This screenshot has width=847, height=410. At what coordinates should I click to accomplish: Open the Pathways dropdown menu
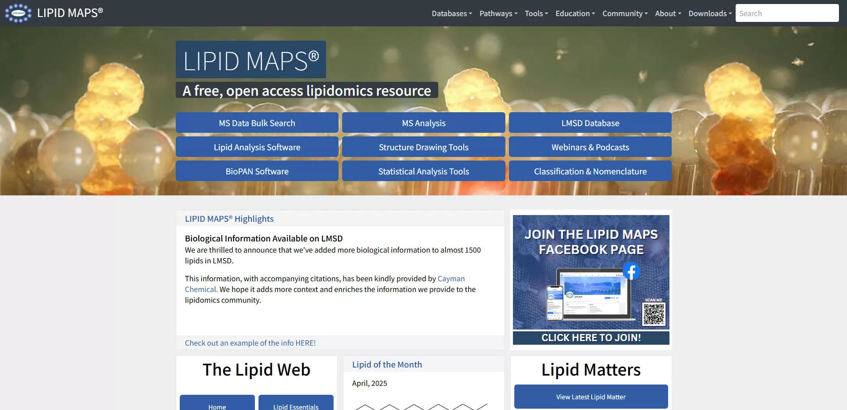point(497,13)
